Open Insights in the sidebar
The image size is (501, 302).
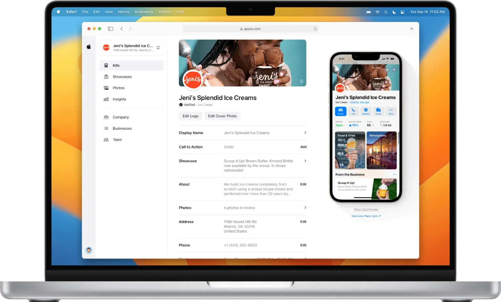click(132, 99)
